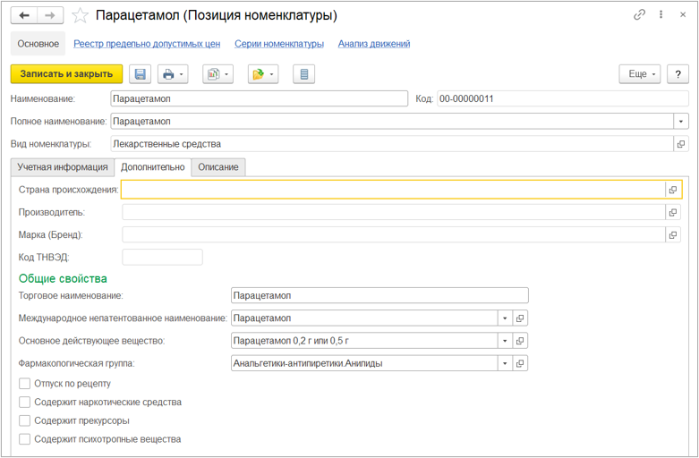Image resolution: width=699 pixels, height=458 pixels.
Task: Enable the Отпуск по рецепту checkbox
Action: [x=24, y=384]
